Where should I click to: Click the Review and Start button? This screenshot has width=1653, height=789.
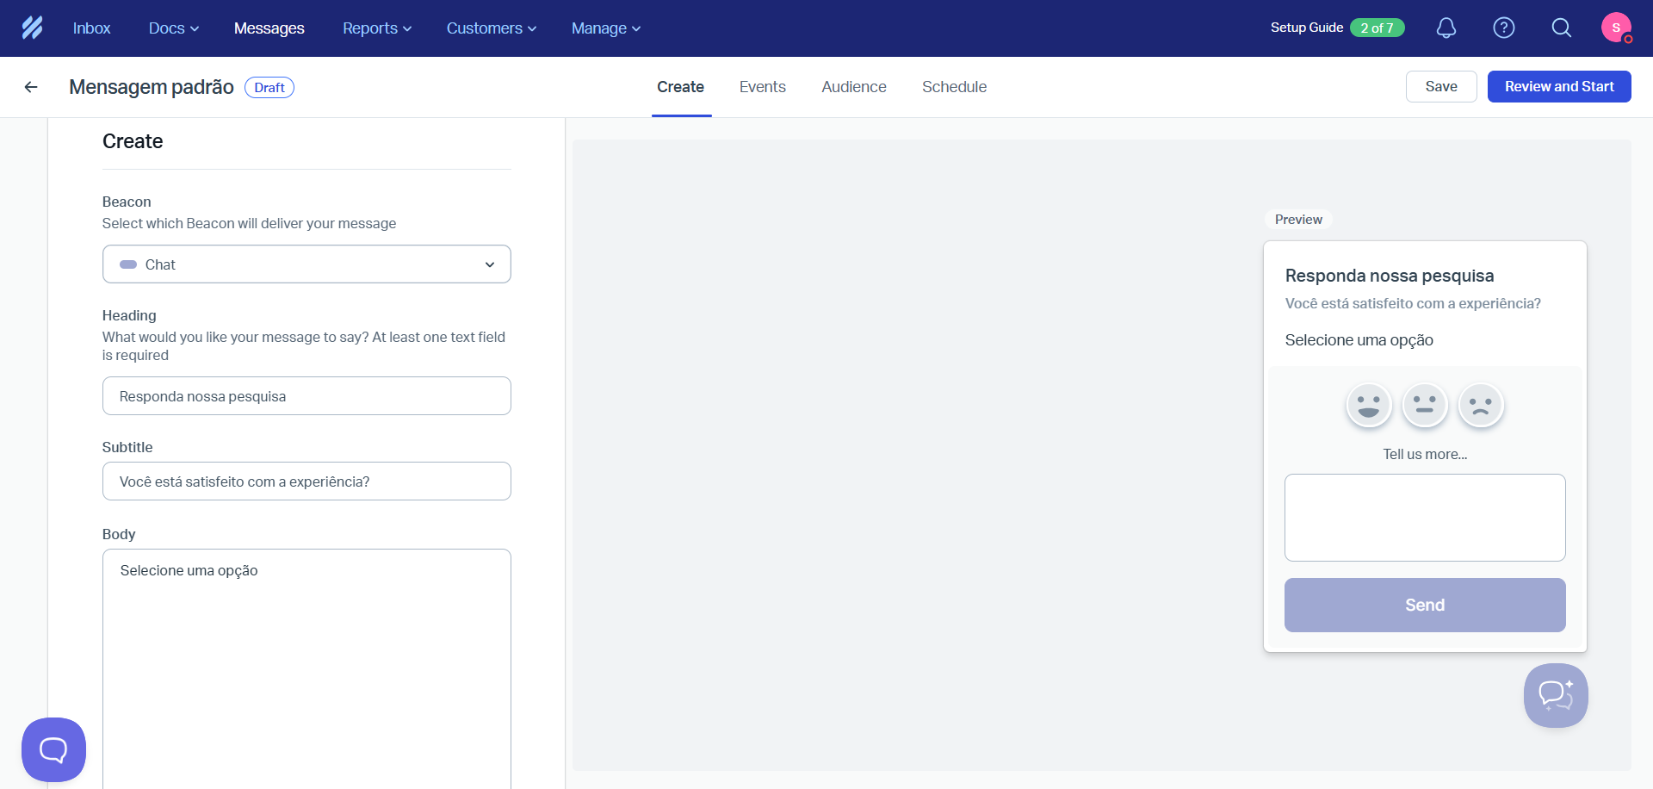click(x=1559, y=86)
